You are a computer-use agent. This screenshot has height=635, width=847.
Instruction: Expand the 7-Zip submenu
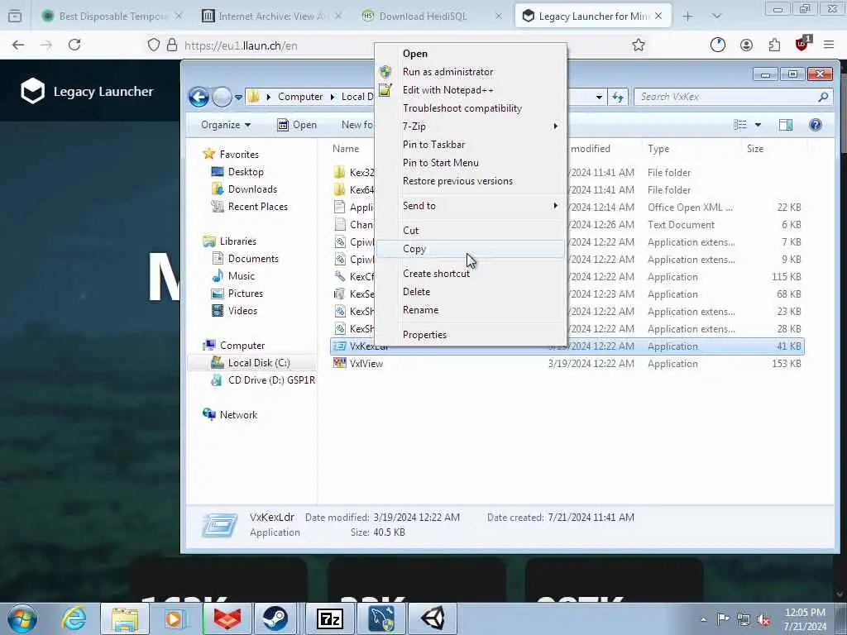pyautogui.click(x=470, y=127)
